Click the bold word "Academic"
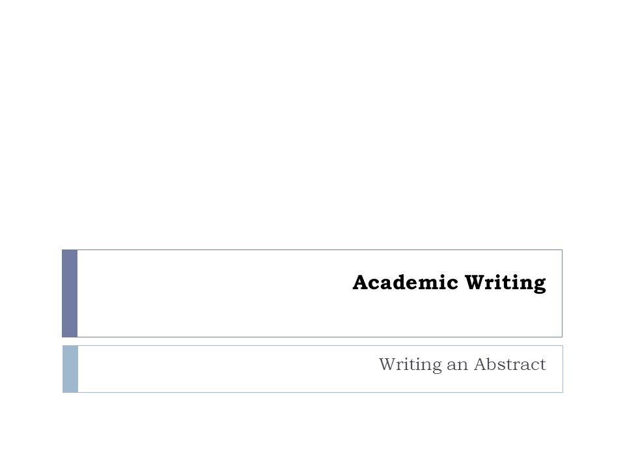Viewport: 625px width, 469px height. [406, 282]
